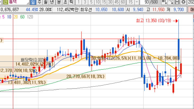Select the 일 (daily) chart period

pos(33,2)
